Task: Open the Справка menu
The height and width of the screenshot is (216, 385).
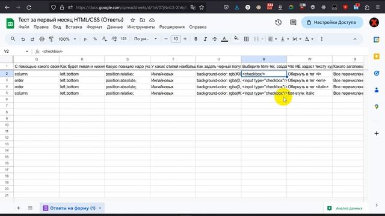Action: pos(198,27)
